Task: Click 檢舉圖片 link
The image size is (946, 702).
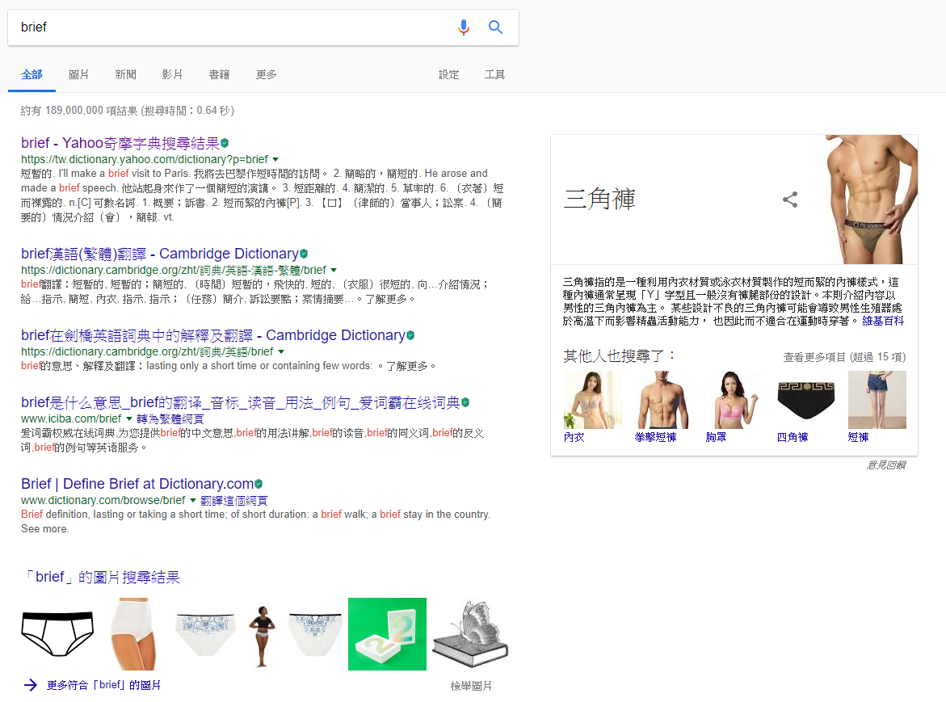Action: [x=471, y=686]
